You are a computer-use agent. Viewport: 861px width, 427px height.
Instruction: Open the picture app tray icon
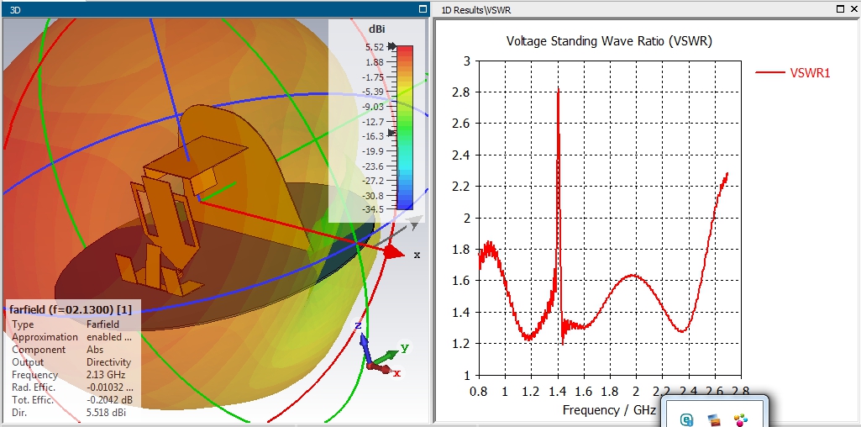(x=713, y=419)
